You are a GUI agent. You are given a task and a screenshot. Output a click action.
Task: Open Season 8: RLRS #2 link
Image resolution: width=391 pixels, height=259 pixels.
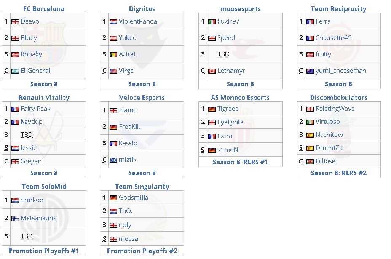click(339, 173)
